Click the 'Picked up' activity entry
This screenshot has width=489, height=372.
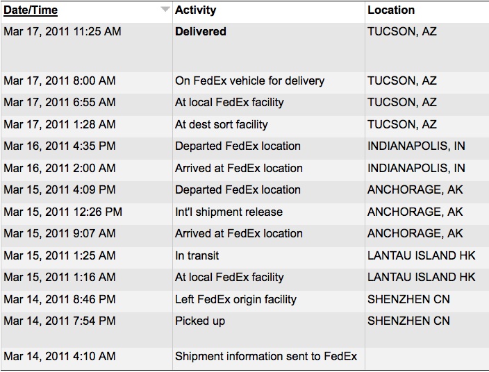pyautogui.click(x=200, y=321)
